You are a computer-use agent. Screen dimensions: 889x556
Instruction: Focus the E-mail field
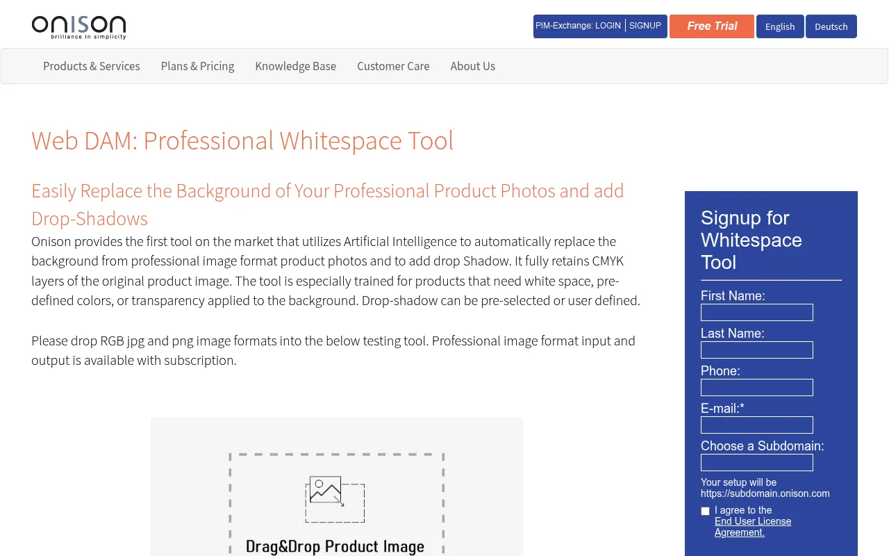757,425
